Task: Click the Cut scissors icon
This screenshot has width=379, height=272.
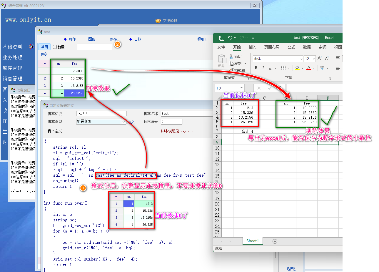Action: tap(231, 56)
